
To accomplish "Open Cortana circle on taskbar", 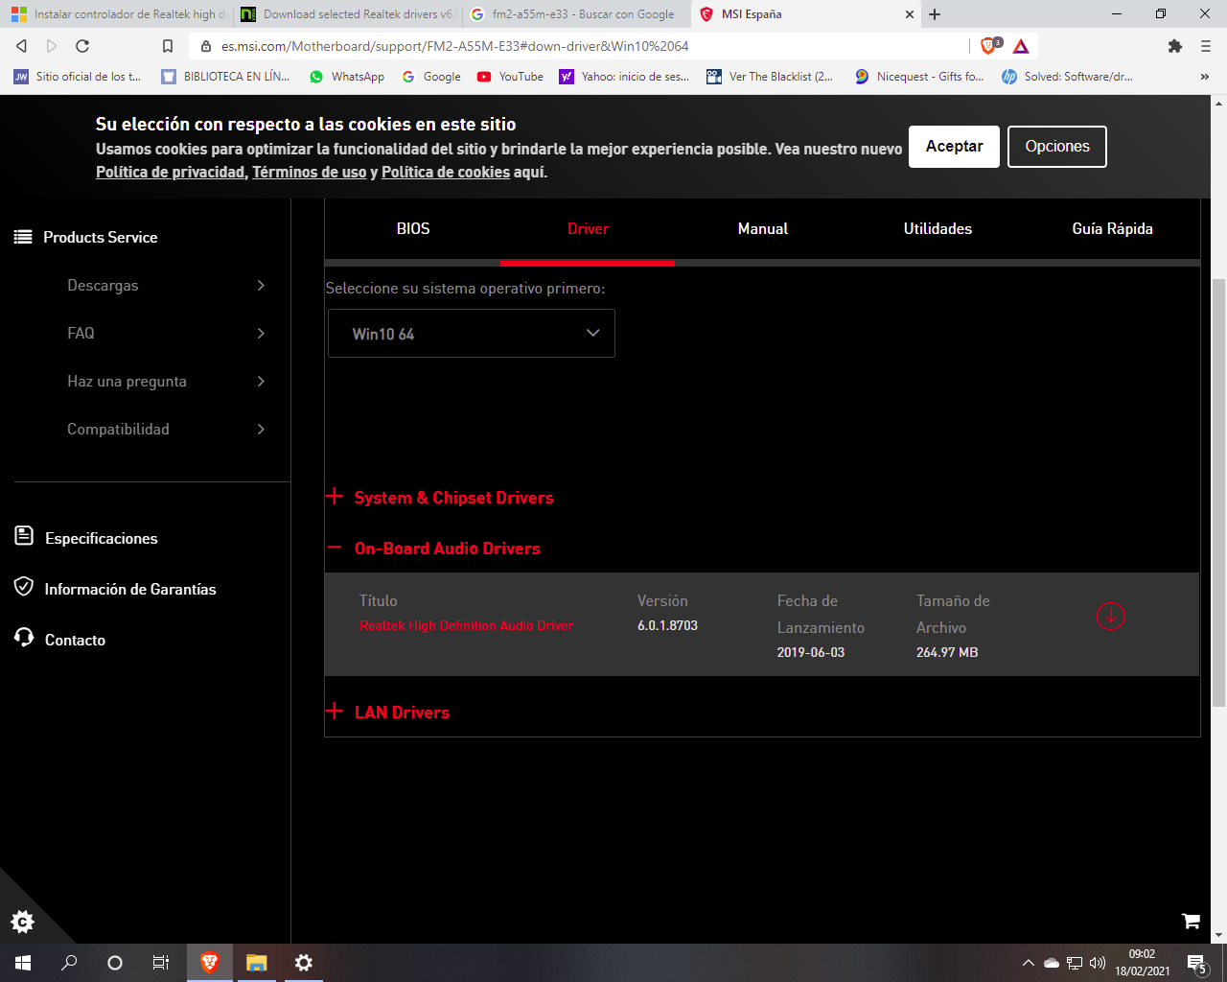I will coord(115,963).
